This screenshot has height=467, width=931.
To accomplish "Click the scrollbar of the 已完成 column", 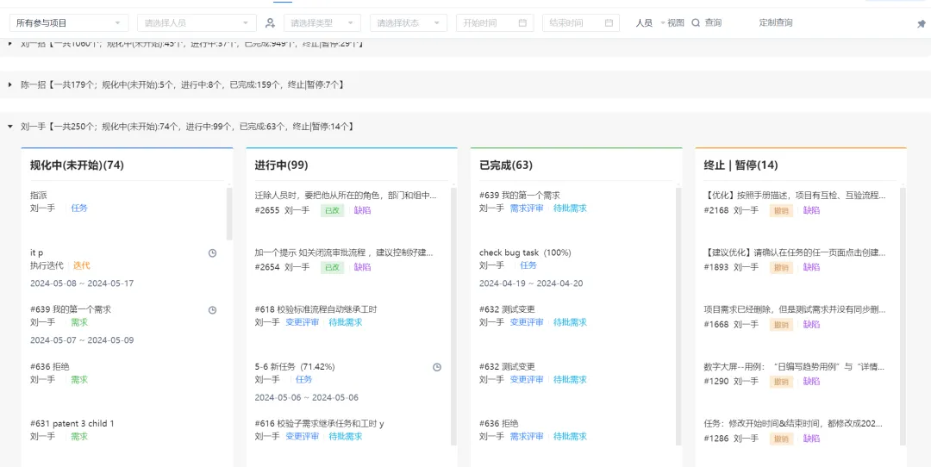I will 678,316.
